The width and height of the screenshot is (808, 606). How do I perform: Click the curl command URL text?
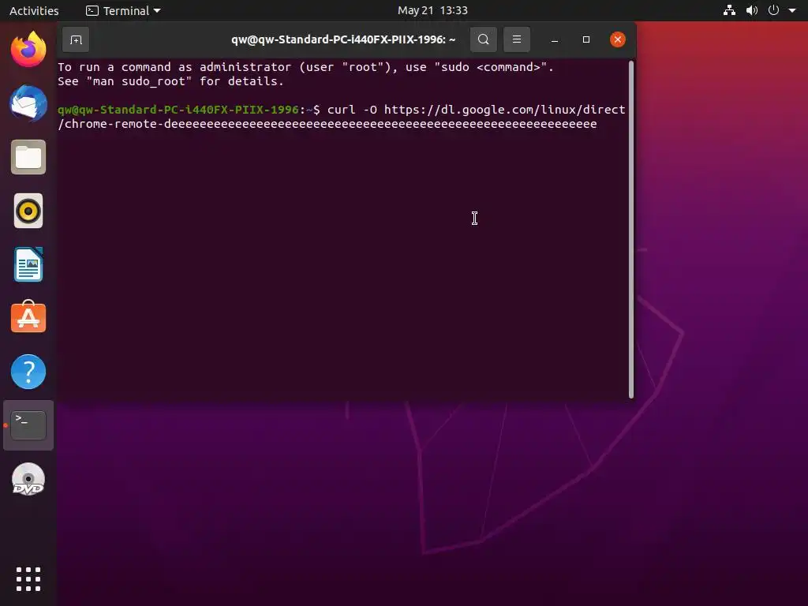[x=504, y=110]
